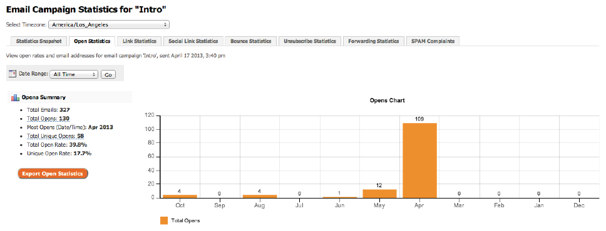Click the Email Campaign Statistics heading
The height and width of the screenshot is (231, 606).
[86, 9]
